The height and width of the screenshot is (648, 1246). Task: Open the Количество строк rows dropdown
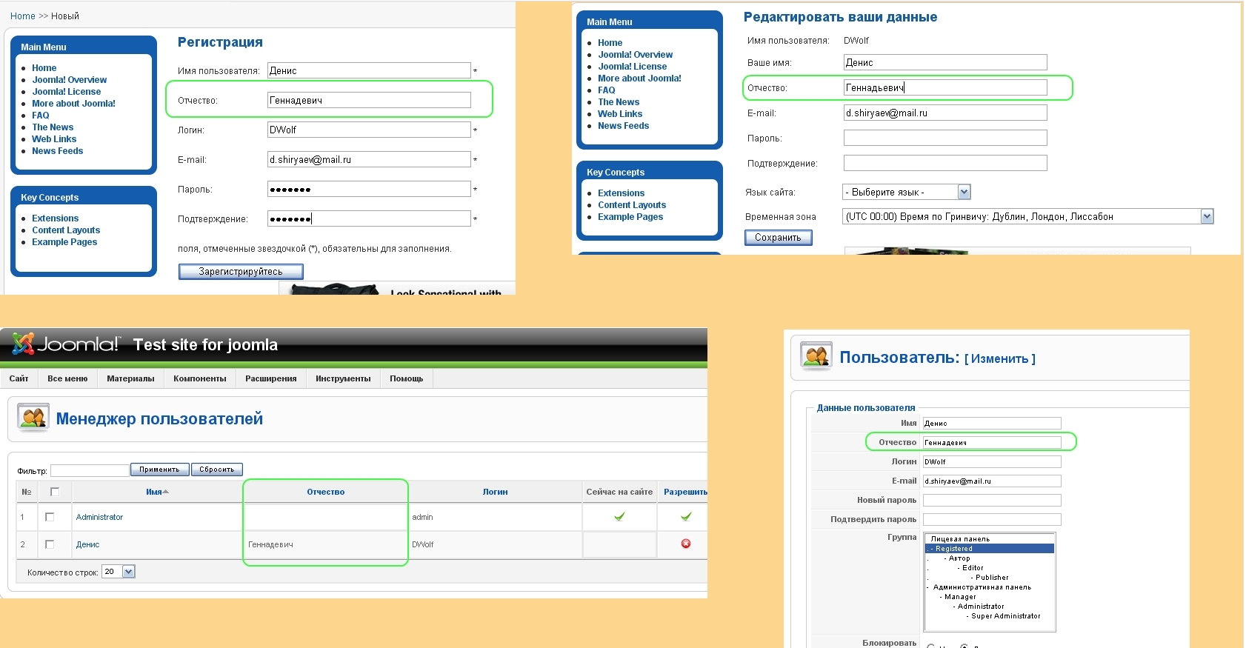click(128, 572)
